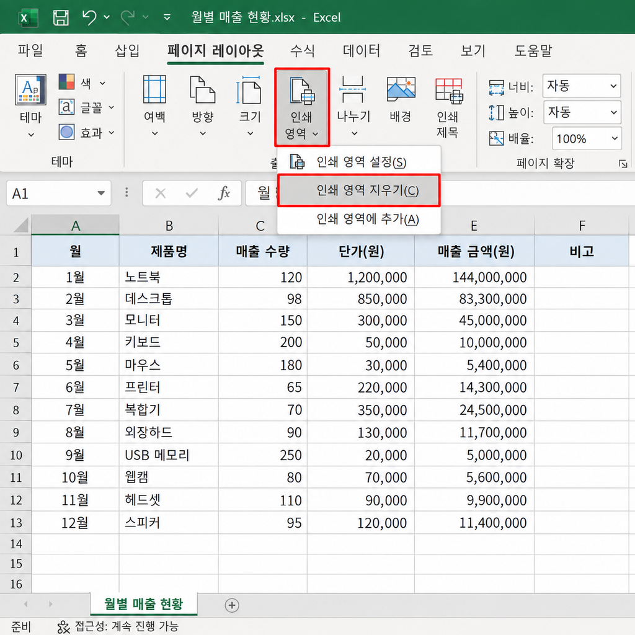Viewport: 635px width, 635px height.
Task: Click the Excel app logo icon
Action: pyautogui.click(x=28, y=17)
